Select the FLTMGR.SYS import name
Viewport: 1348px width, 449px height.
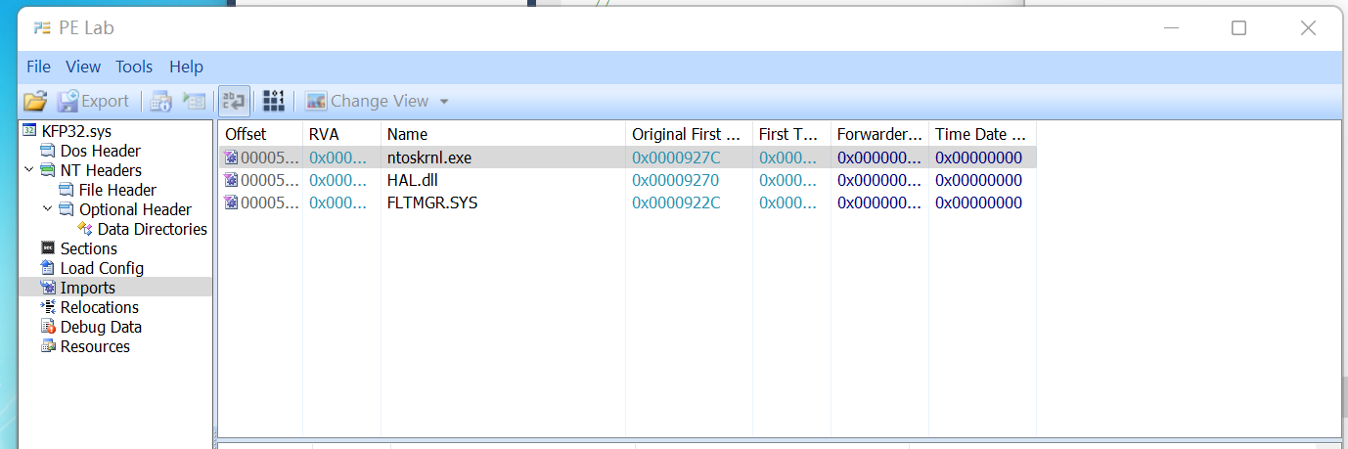(x=432, y=202)
